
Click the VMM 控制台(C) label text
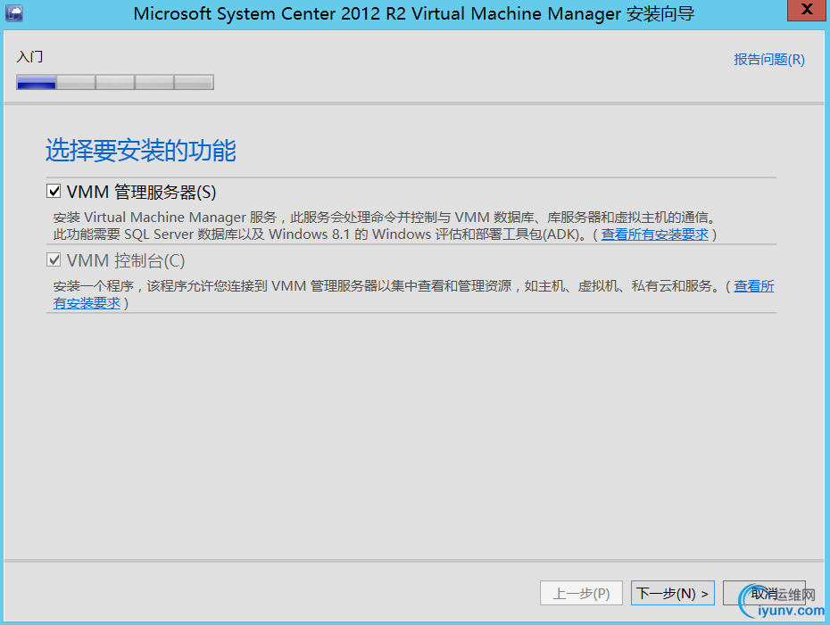coord(126,260)
